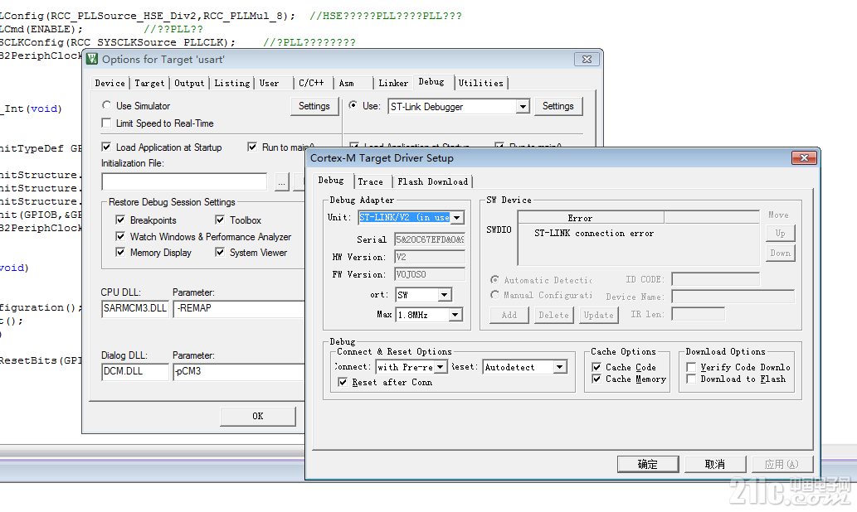Select the Use Simulator radio button
Image resolution: width=857 pixels, height=512 pixels.
pos(106,105)
